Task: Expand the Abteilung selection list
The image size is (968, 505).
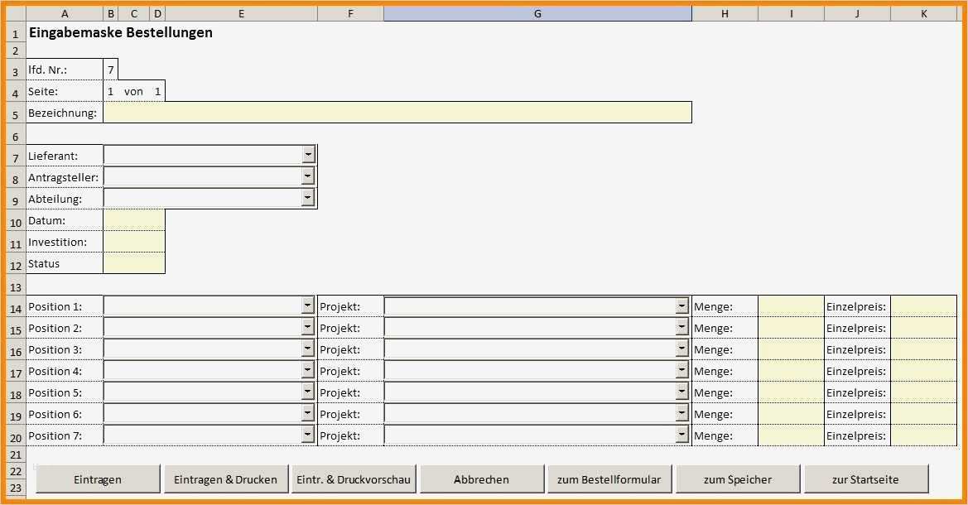Action: pos(307,197)
